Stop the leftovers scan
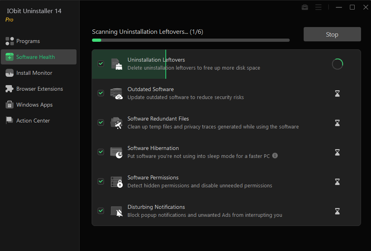This screenshot has width=371, height=251. pyautogui.click(x=332, y=34)
